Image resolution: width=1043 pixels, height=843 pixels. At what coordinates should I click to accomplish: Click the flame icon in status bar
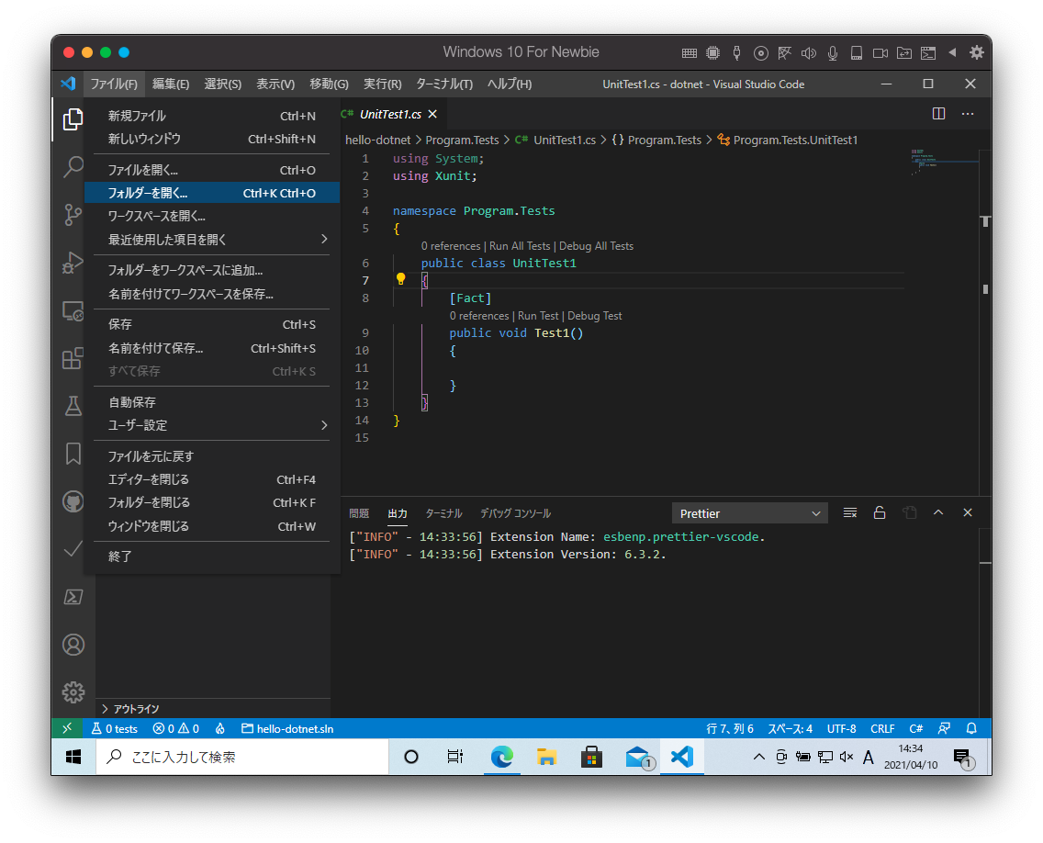(220, 728)
